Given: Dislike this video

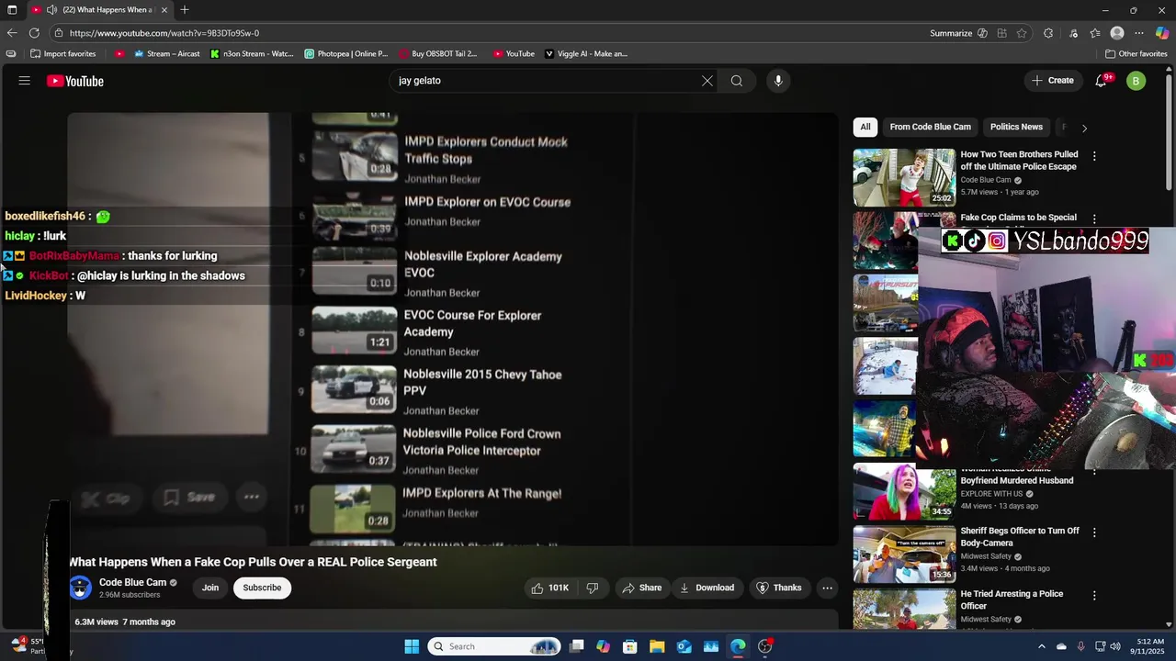Looking at the screenshot, I should click(x=593, y=588).
